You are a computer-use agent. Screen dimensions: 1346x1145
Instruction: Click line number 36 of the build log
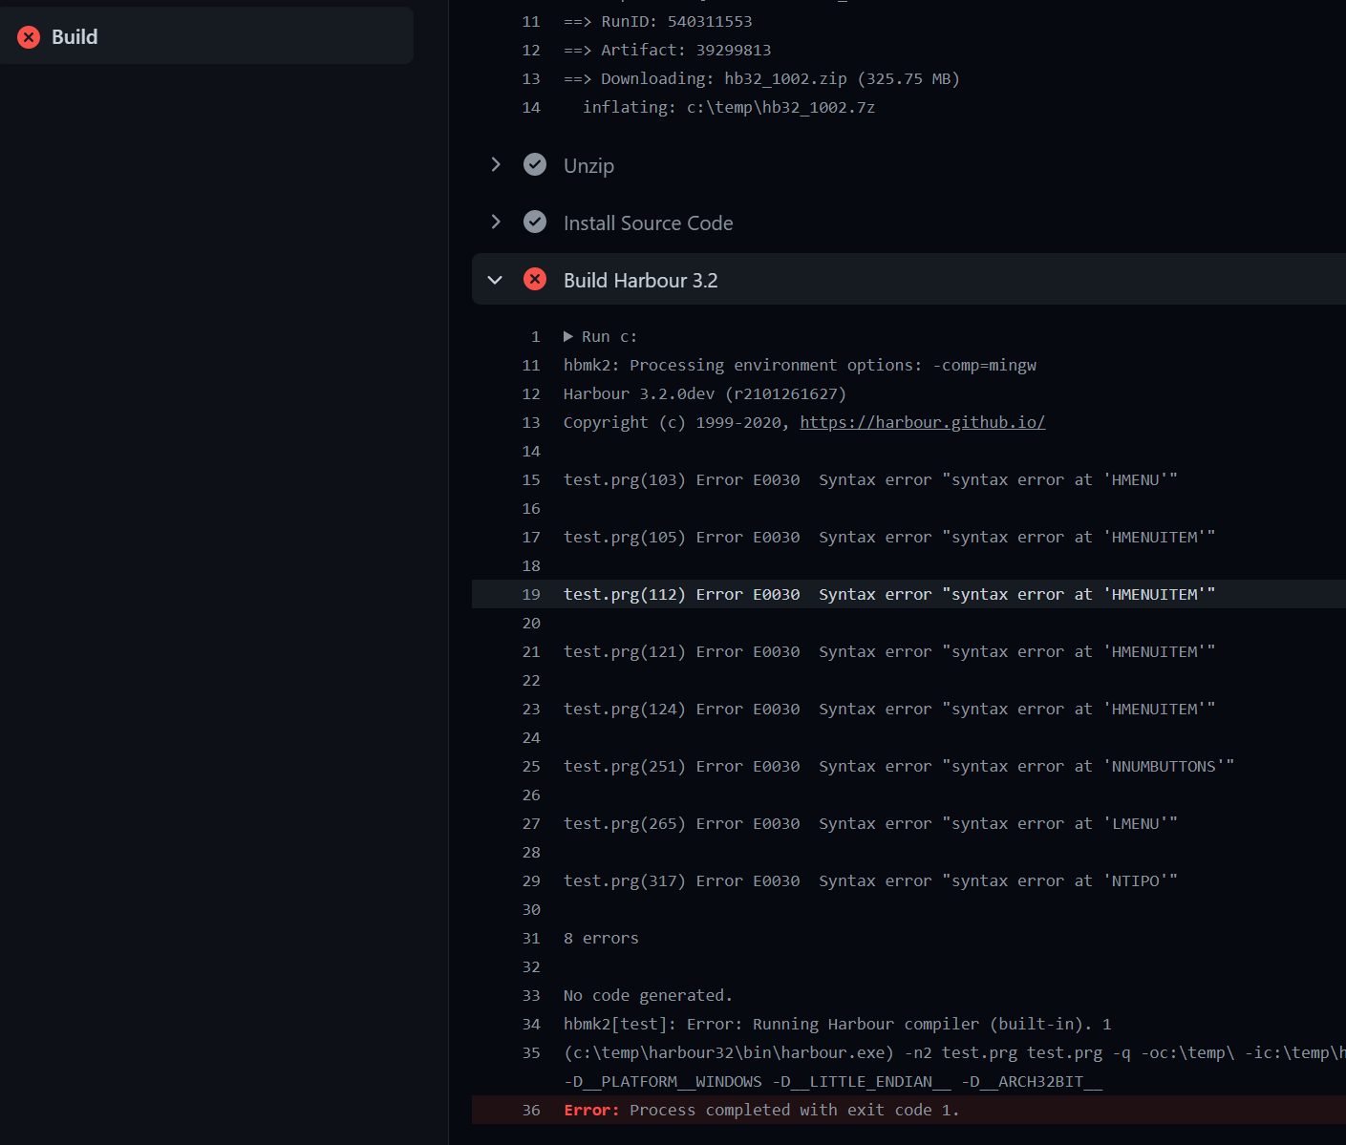(x=531, y=1110)
